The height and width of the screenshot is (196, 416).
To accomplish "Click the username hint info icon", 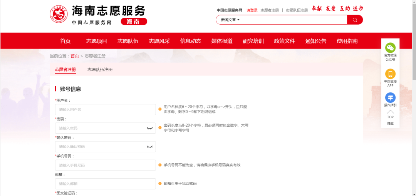I will click(x=160, y=109).
